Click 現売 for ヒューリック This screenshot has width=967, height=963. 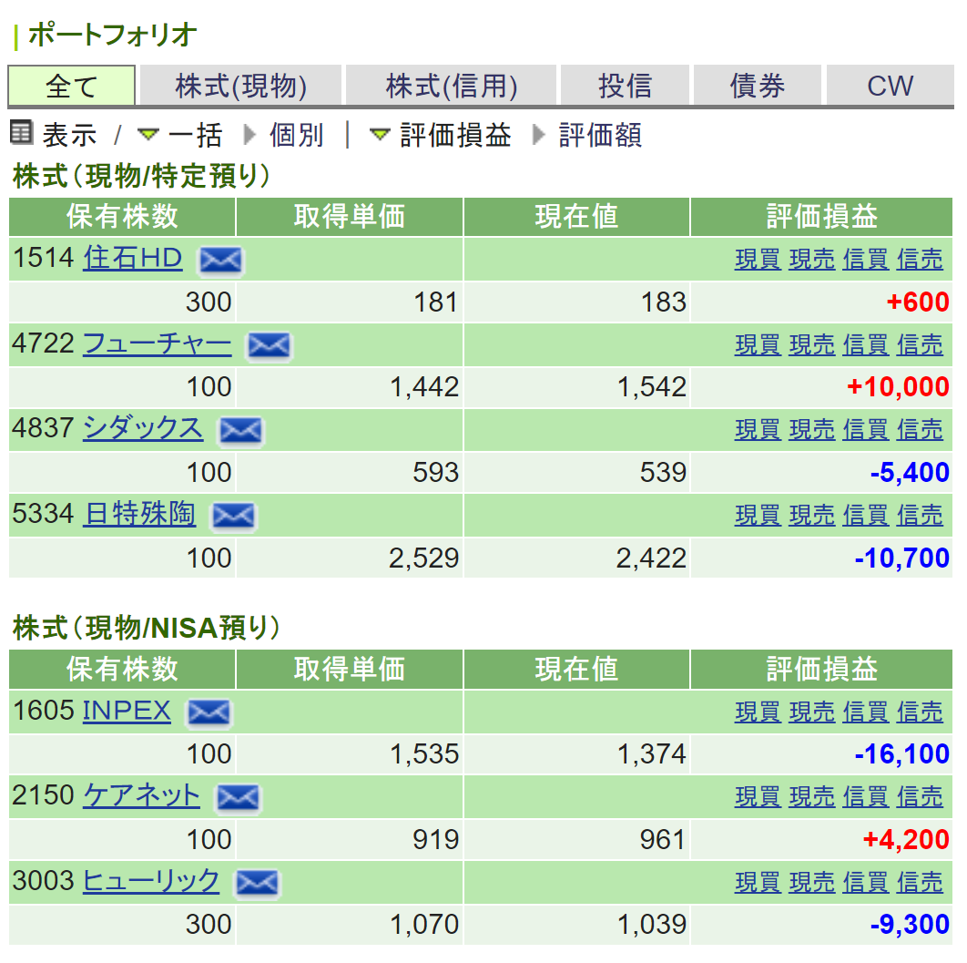point(812,882)
